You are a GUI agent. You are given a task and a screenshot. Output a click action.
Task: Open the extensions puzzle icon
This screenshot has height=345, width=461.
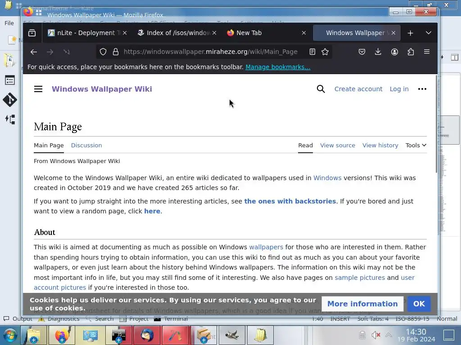pyautogui.click(x=411, y=52)
